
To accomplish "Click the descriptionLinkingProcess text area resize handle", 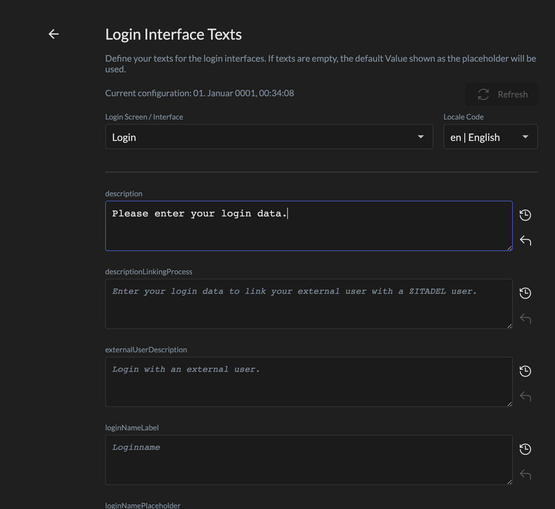I will coord(509,326).
